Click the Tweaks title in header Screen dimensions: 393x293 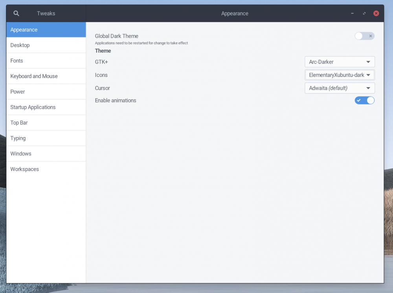[46, 13]
